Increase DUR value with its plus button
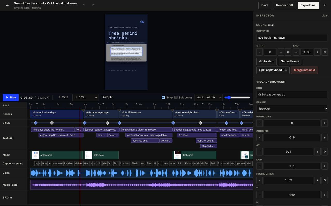This screenshot has height=206, width=331. (325, 166)
